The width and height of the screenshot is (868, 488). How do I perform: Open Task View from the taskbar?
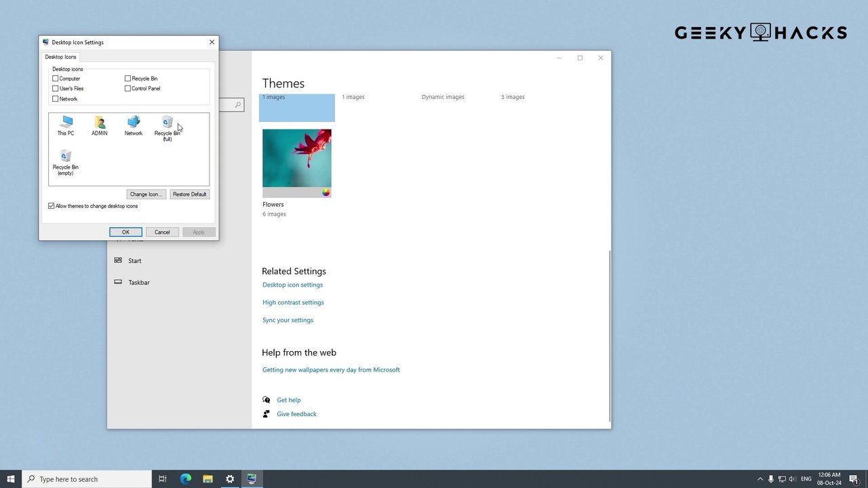click(163, 479)
